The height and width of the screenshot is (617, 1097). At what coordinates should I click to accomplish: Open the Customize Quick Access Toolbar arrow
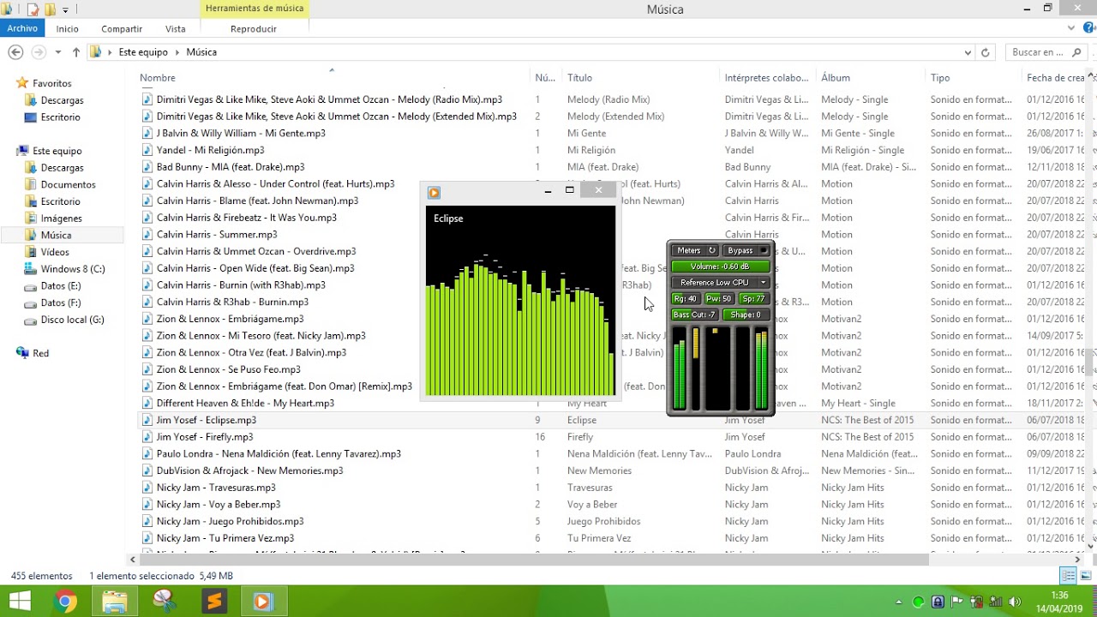(65, 10)
